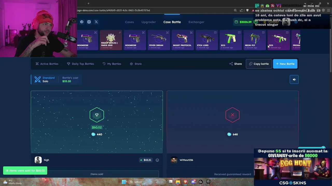Image resolution: width=332 pixels, height=186 pixels.
Task: Open Logitech G HUB from taskbar
Action: point(200,182)
